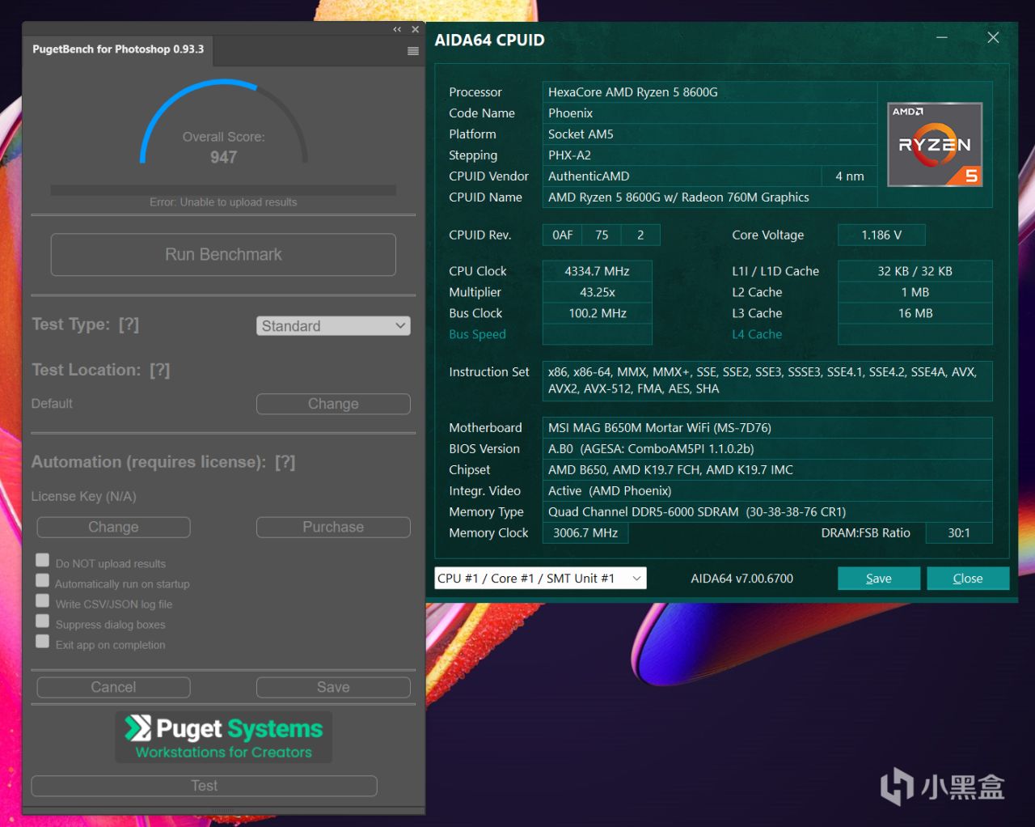
Task: Toggle Write CSV/JSON log file checkbox
Action: (43, 600)
